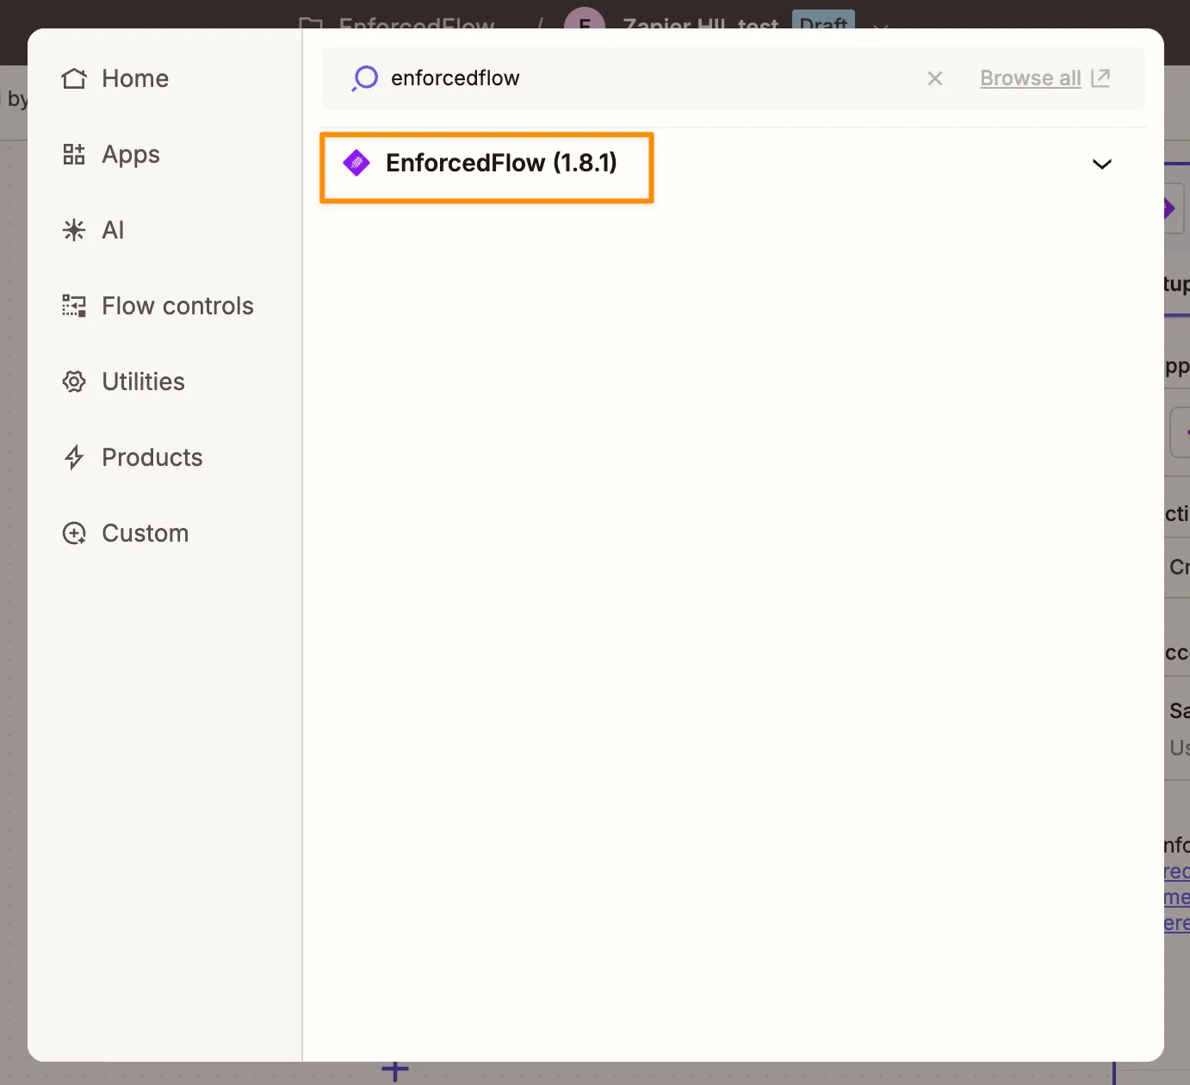Click the purple EnforcedFlow diamond icon
This screenshot has width=1190, height=1085.
point(356,163)
